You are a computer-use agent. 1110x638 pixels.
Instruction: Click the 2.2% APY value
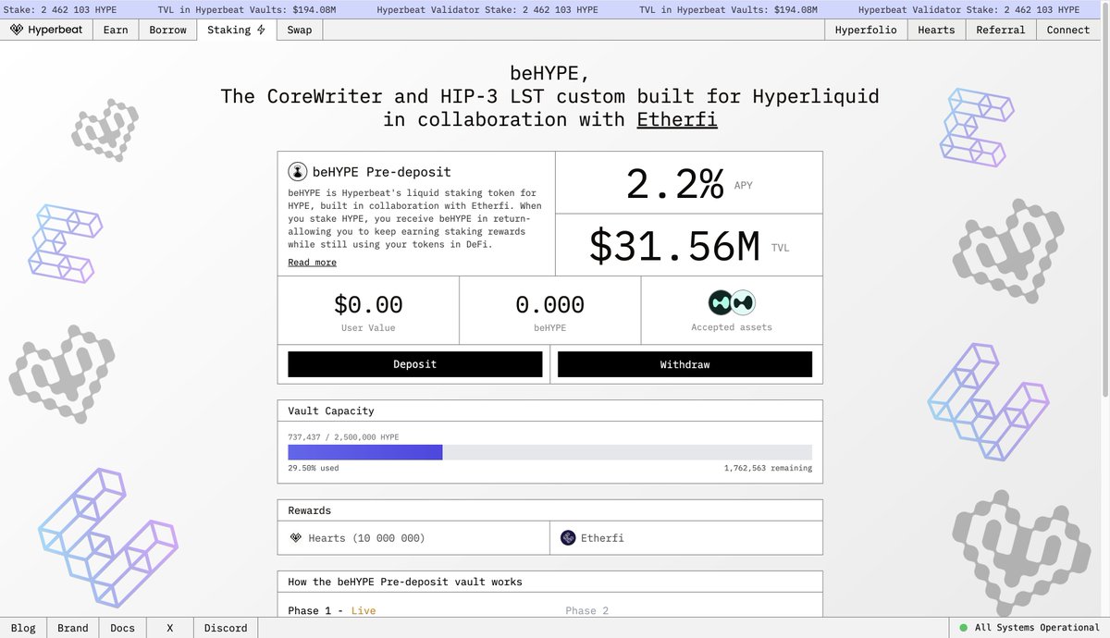click(x=675, y=185)
